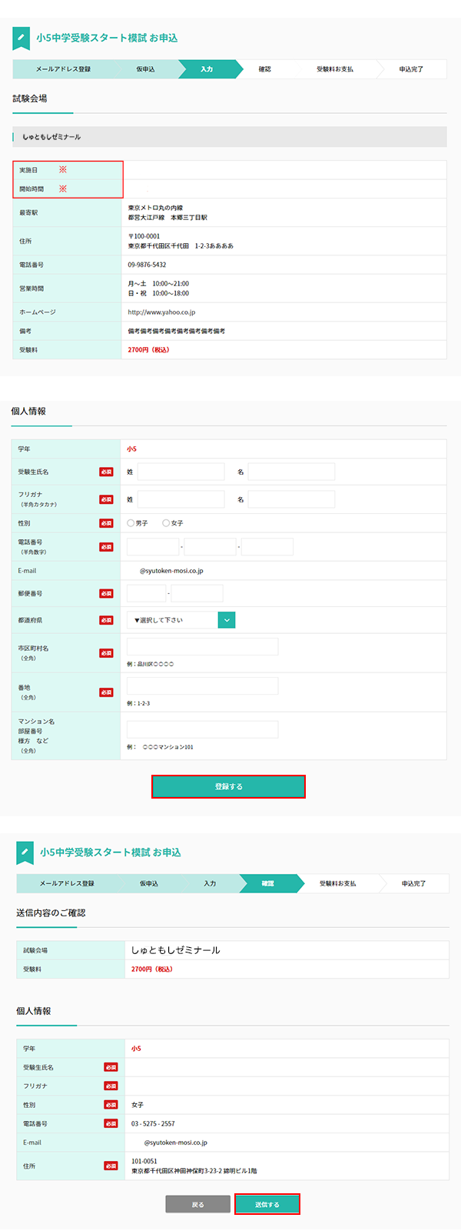Select the 男子 radio button

131,523
